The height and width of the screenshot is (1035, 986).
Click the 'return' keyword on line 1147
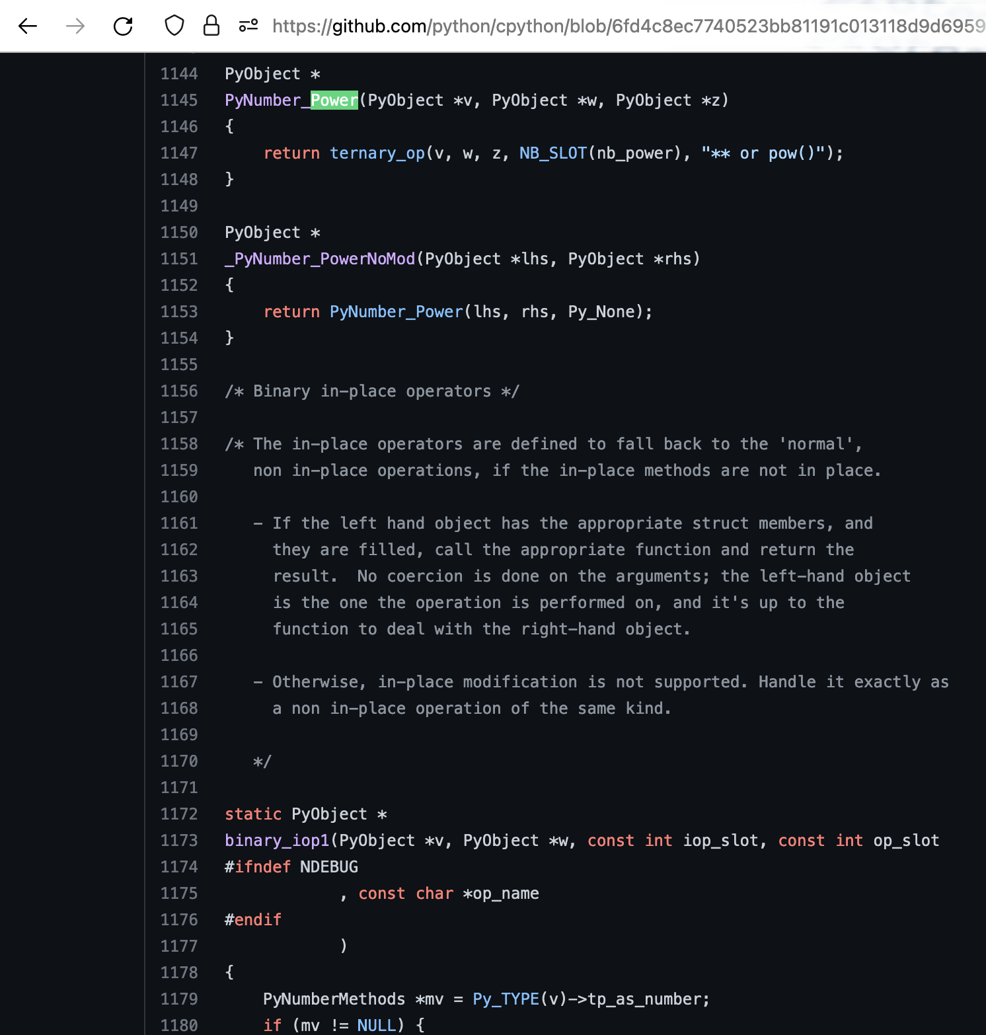[x=291, y=153]
